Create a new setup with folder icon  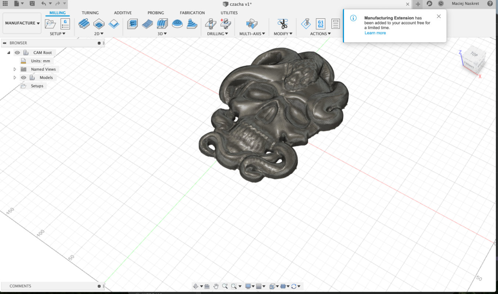pos(50,24)
